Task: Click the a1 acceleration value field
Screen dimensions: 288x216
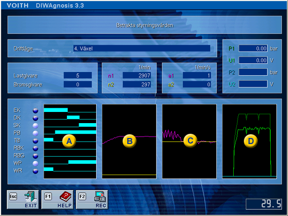Action: 197,76
